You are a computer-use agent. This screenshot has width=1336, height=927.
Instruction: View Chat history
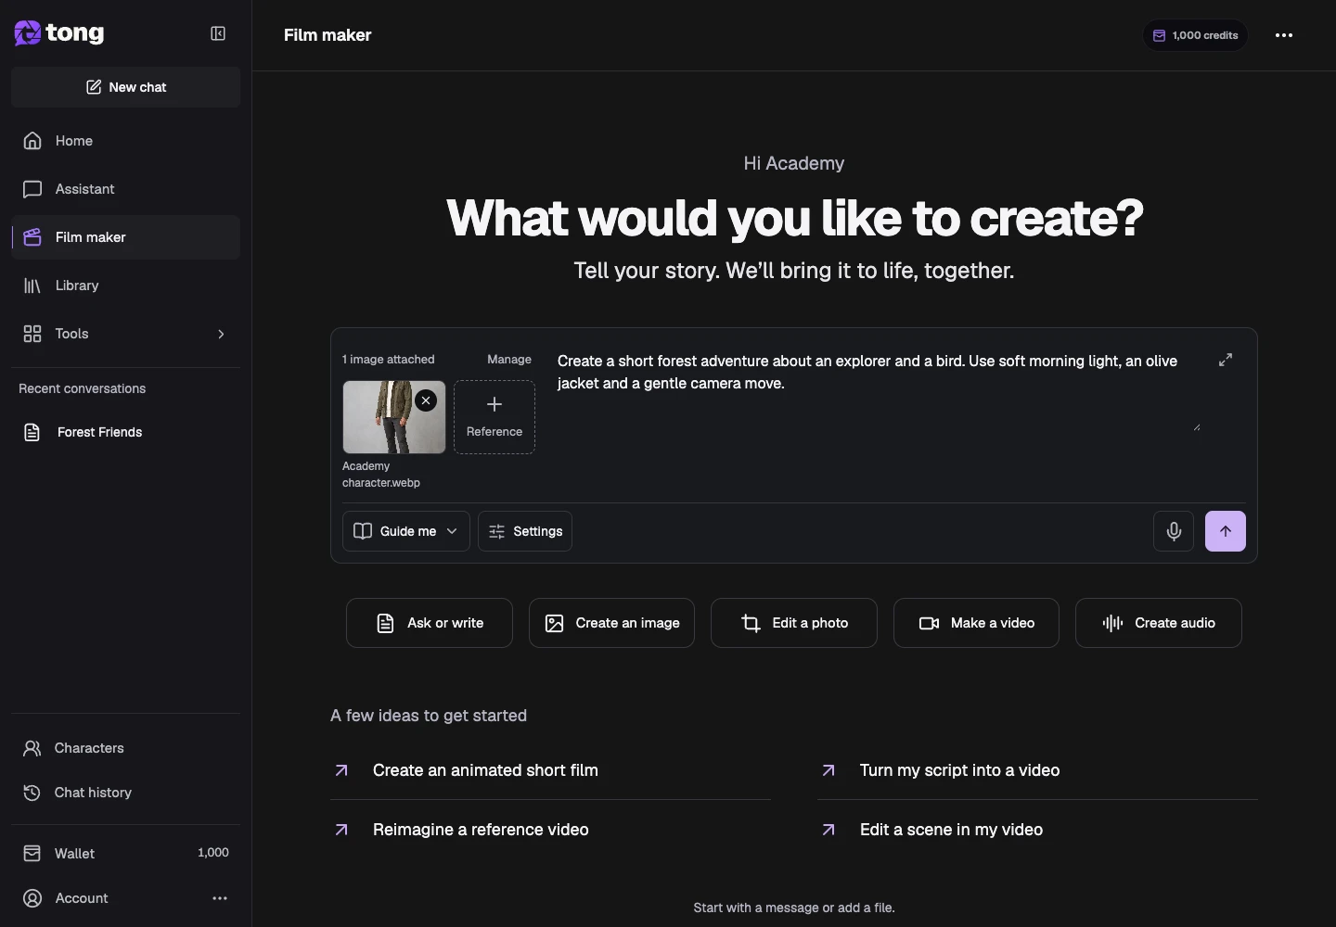point(126,793)
